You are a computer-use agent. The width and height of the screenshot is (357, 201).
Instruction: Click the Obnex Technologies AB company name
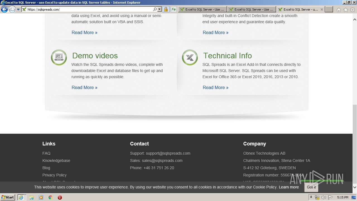pos(264,153)
